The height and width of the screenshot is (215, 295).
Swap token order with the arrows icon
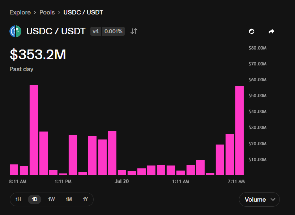coord(134,31)
